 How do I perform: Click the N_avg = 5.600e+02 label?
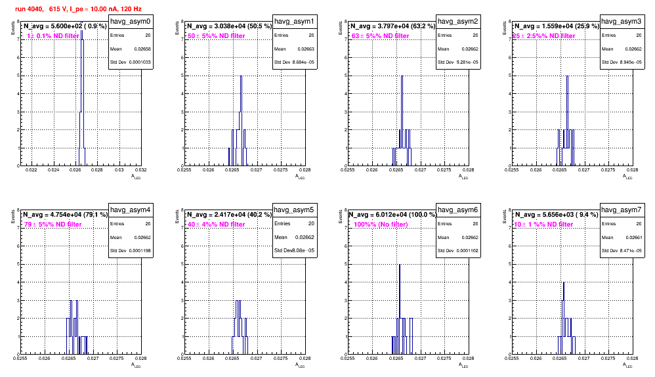pos(65,26)
